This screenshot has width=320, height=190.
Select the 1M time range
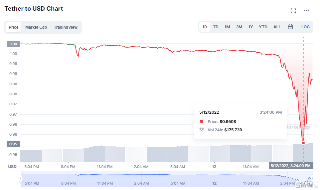pyautogui.click(x=227, y=27)
